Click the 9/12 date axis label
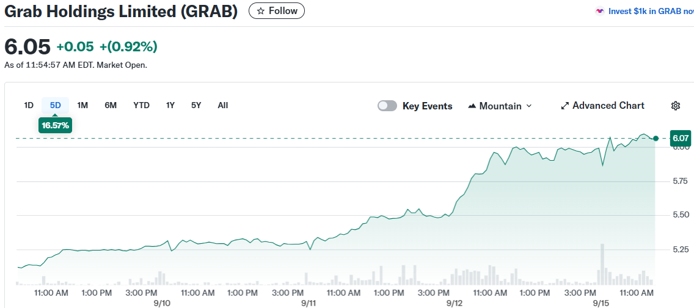This screenshot has height=308, width=694. point(455,303)
